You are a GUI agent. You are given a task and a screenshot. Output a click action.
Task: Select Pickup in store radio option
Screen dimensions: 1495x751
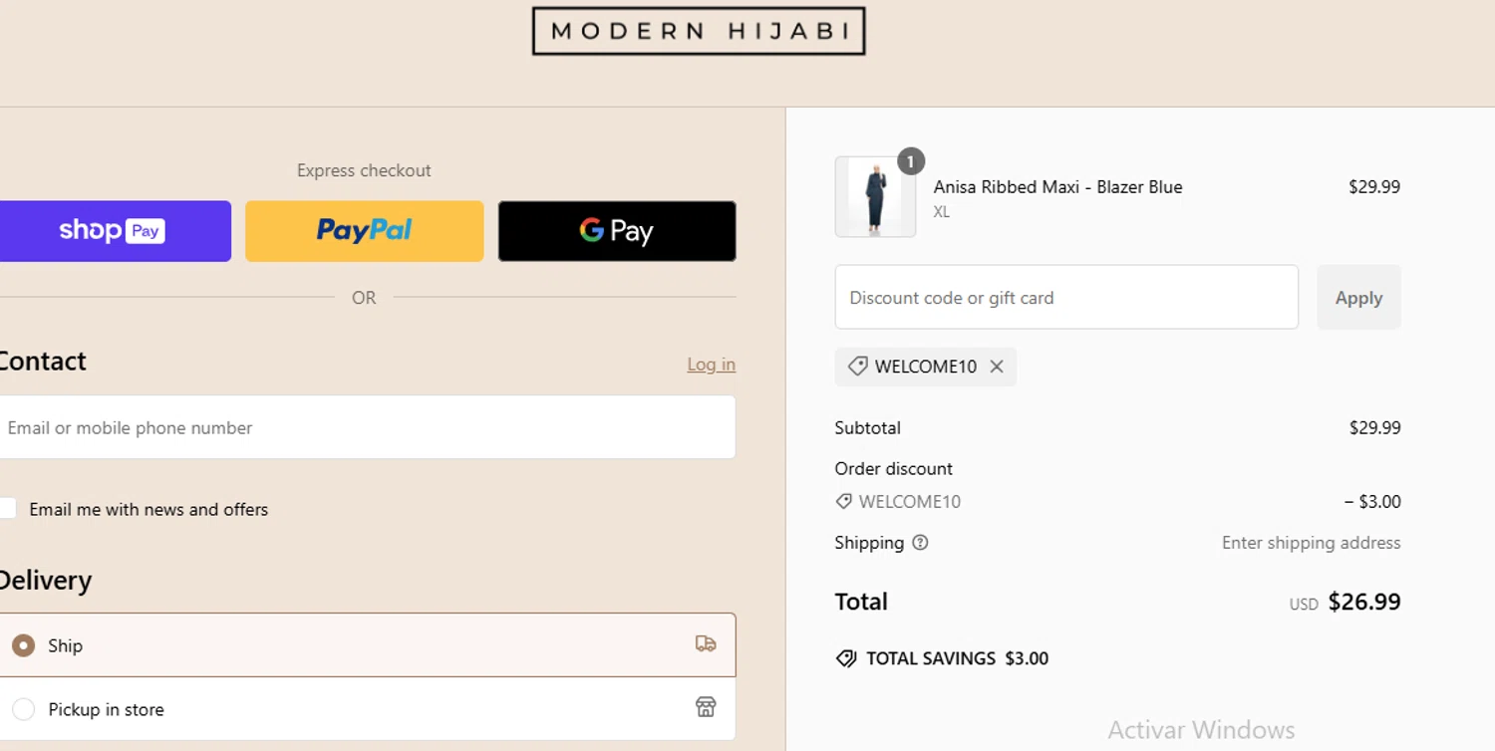pos(23,709)
